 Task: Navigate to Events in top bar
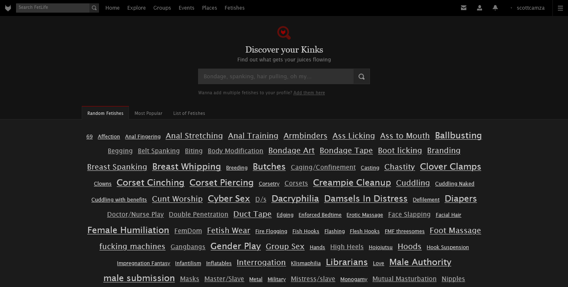pos(186,8)
